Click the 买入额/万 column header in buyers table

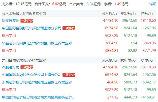[x=109, y=14]
